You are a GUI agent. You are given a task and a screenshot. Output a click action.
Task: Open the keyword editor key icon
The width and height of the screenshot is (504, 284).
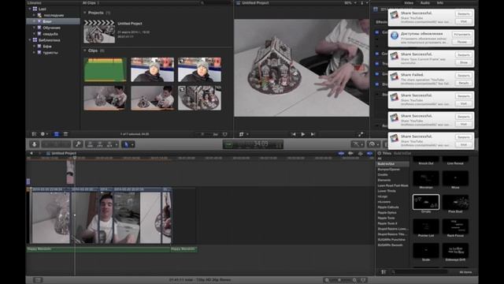point(77,144)
